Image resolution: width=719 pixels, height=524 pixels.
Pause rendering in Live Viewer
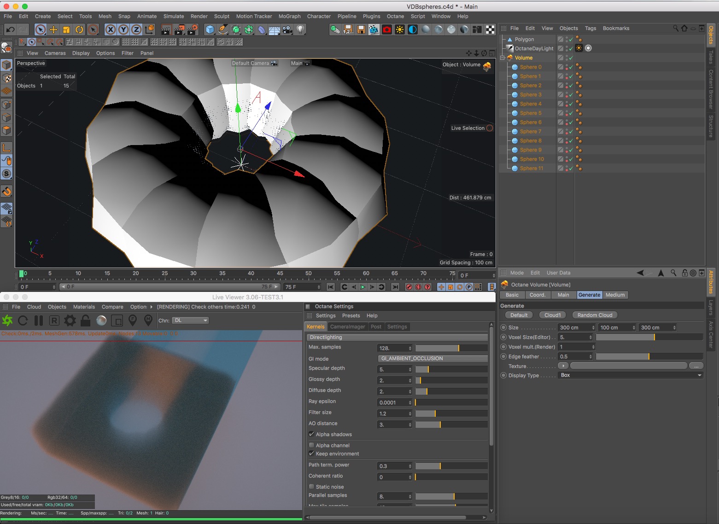point(39,320)
